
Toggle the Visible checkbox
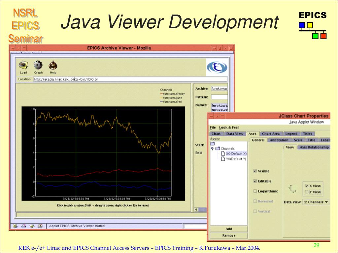(255, 171)
